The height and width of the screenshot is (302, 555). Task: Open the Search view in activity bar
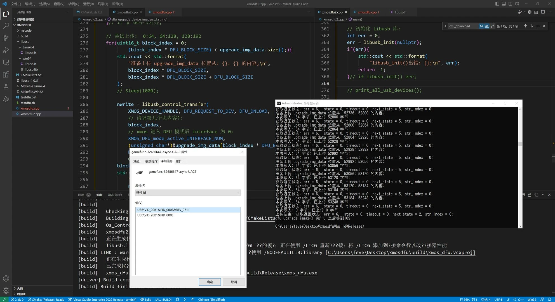click(x=6, y=26)
